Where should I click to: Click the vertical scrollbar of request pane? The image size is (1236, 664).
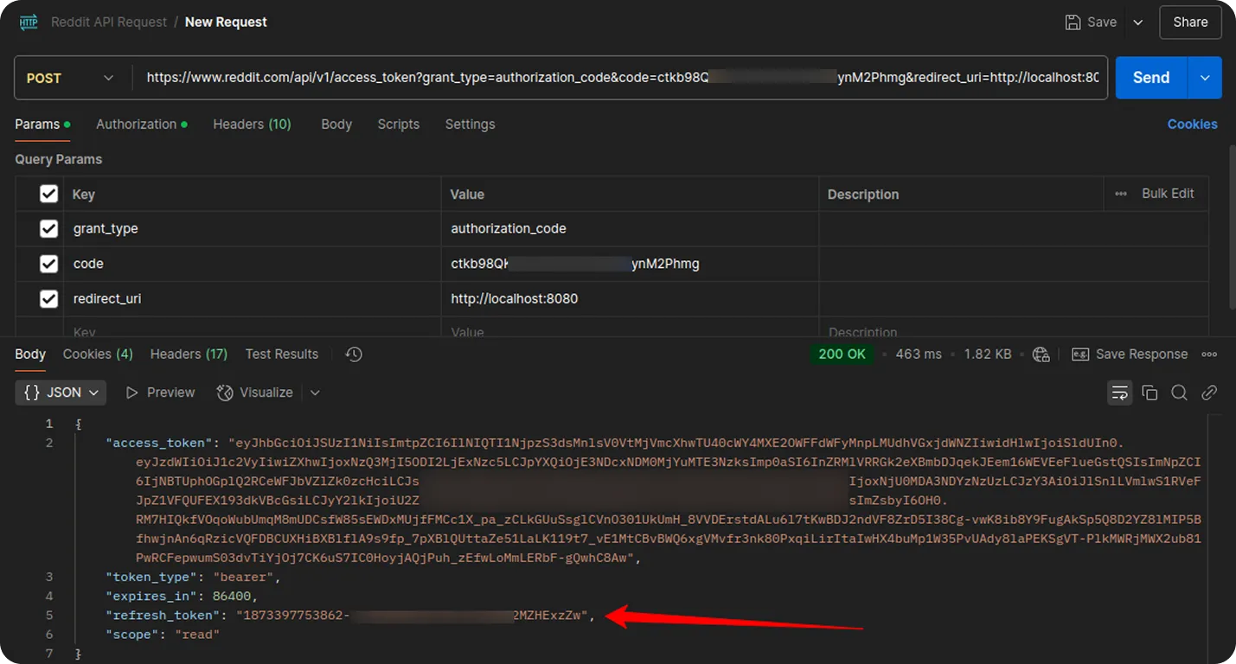[1232, 225]
